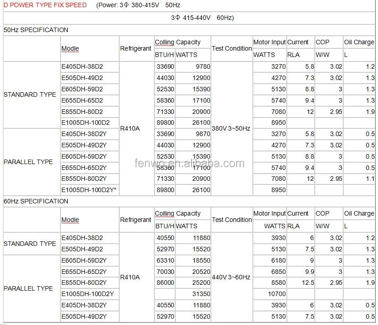Select the 9870 watts capacity cell
The width and height of the screenshot is (378, 325).
click(201, 134)
